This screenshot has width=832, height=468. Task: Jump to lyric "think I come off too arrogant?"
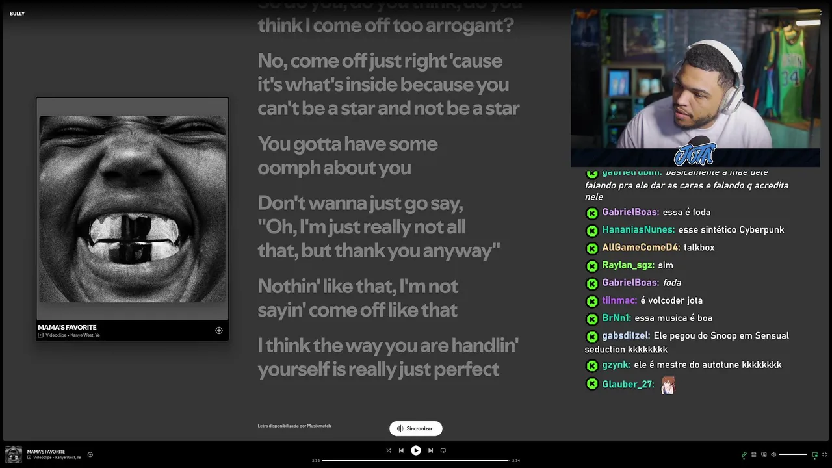point(385,25)
